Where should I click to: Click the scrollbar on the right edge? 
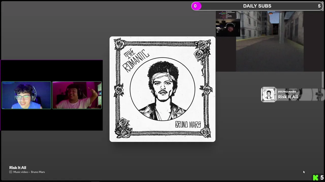(x=323, y=80)
